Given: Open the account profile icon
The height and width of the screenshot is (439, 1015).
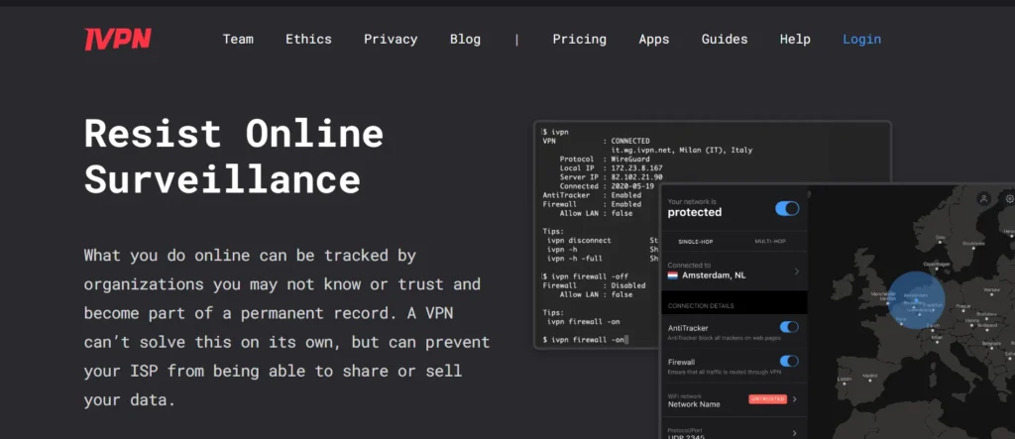Looking at the screenshot, I should (984, 199).
